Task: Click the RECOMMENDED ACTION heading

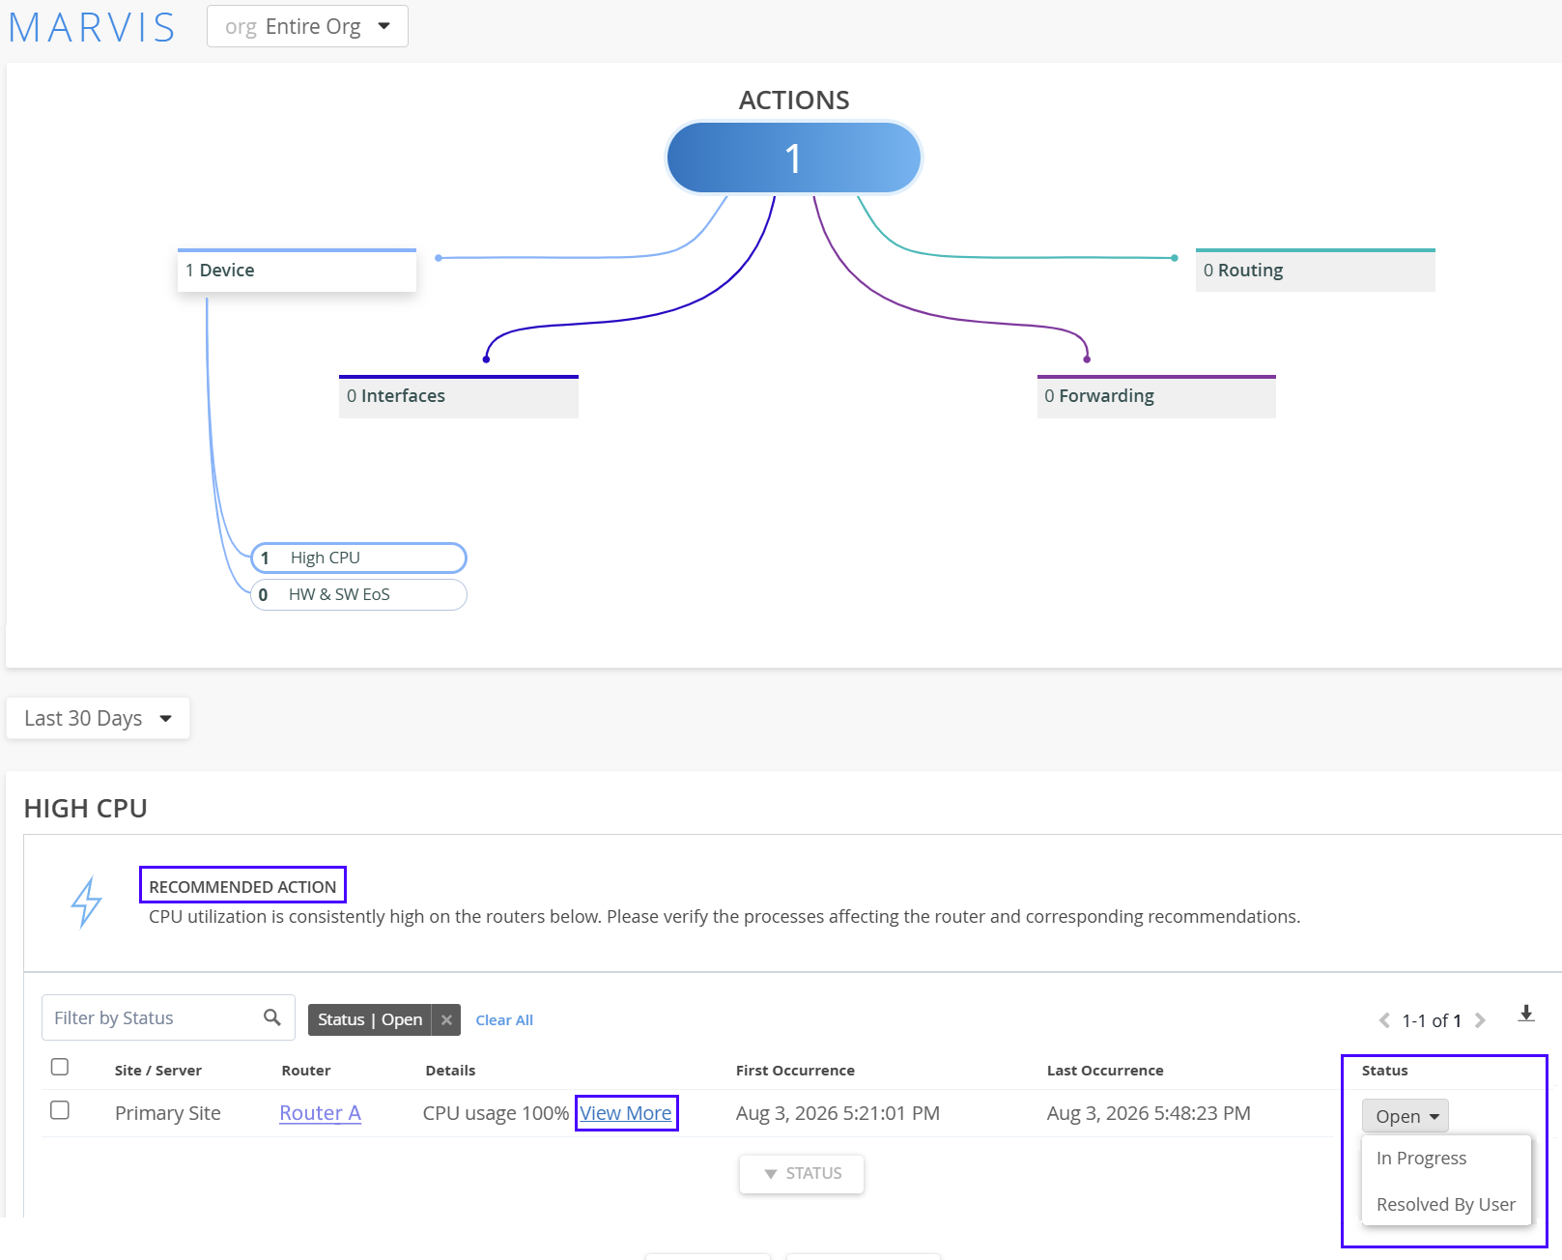Action: 242,886
